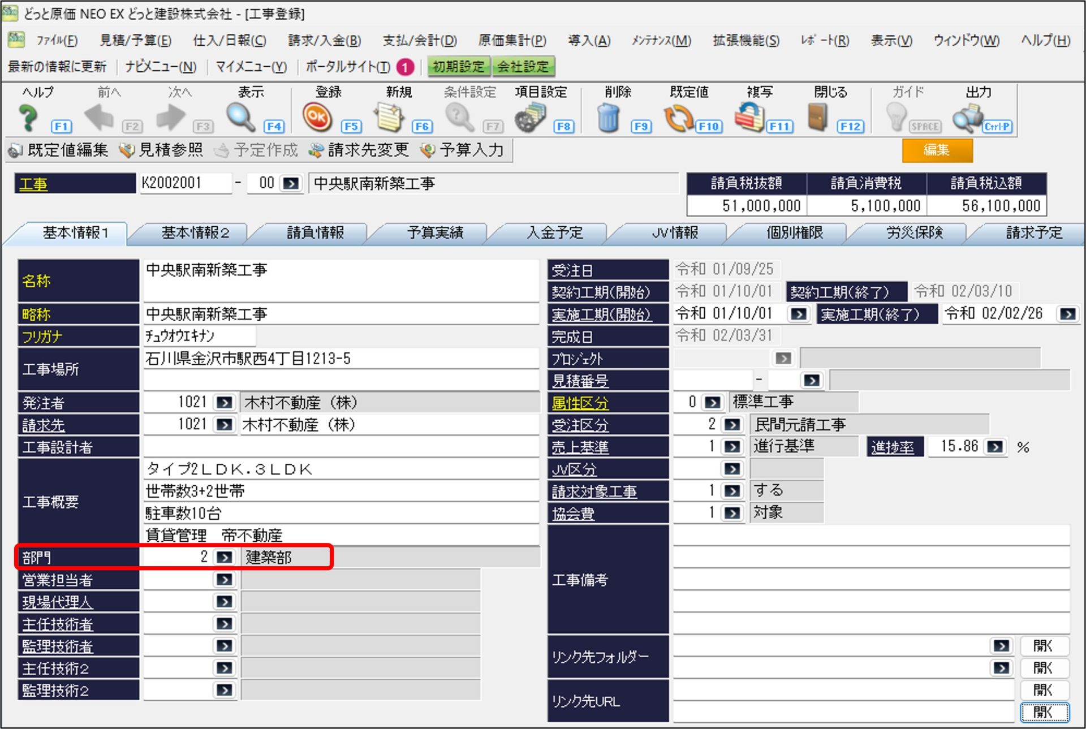Open the 原価集計(P) menu
The image size is (1086, 729).
click(512, 40)
